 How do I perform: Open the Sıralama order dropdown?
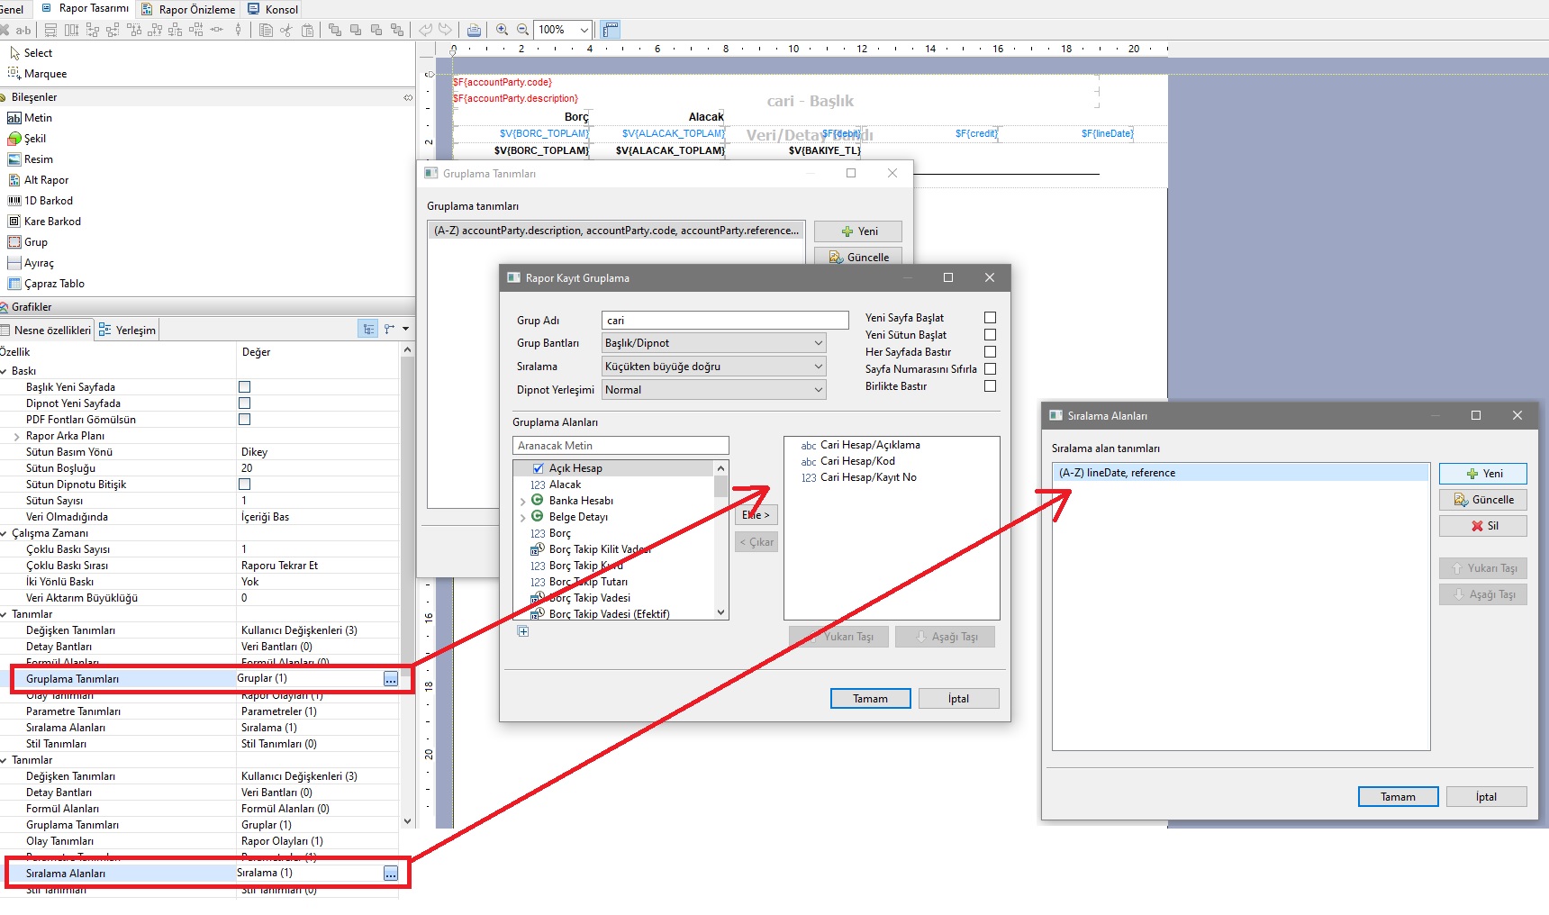click(x=713, y=367)
